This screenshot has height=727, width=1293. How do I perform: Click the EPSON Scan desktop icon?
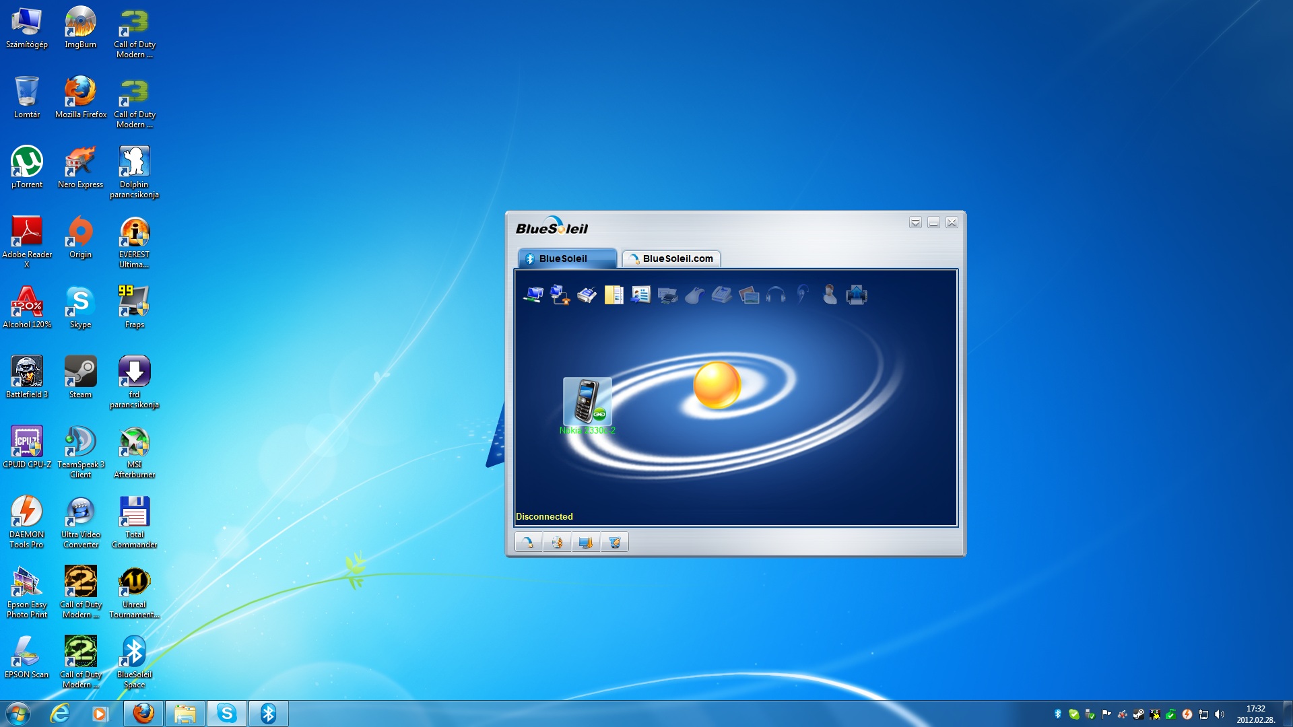click(x=27, y=658)
